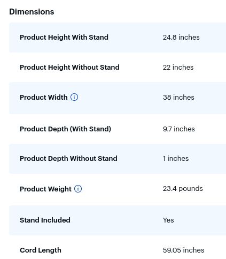
Task: Click the Product Width label text
Action: click(44, 97)
